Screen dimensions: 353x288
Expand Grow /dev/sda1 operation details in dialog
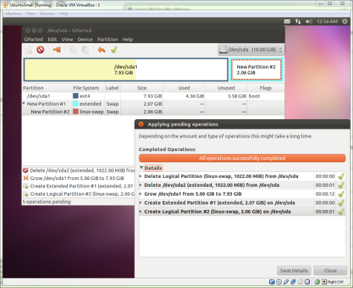[x=140, y=193]
